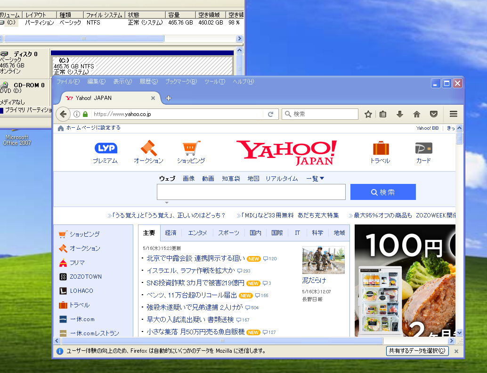Open the ファイル menu in Firefox
Image resolution: width=487 pixels, height=373 pixels.
point(68,82)
